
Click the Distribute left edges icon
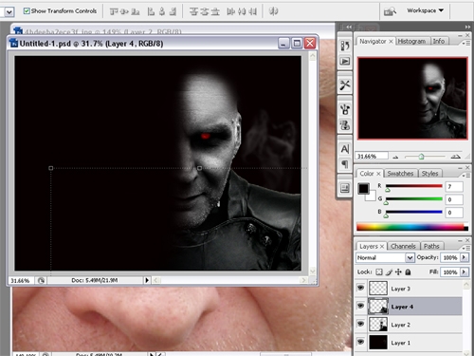(x=231, y=11)
